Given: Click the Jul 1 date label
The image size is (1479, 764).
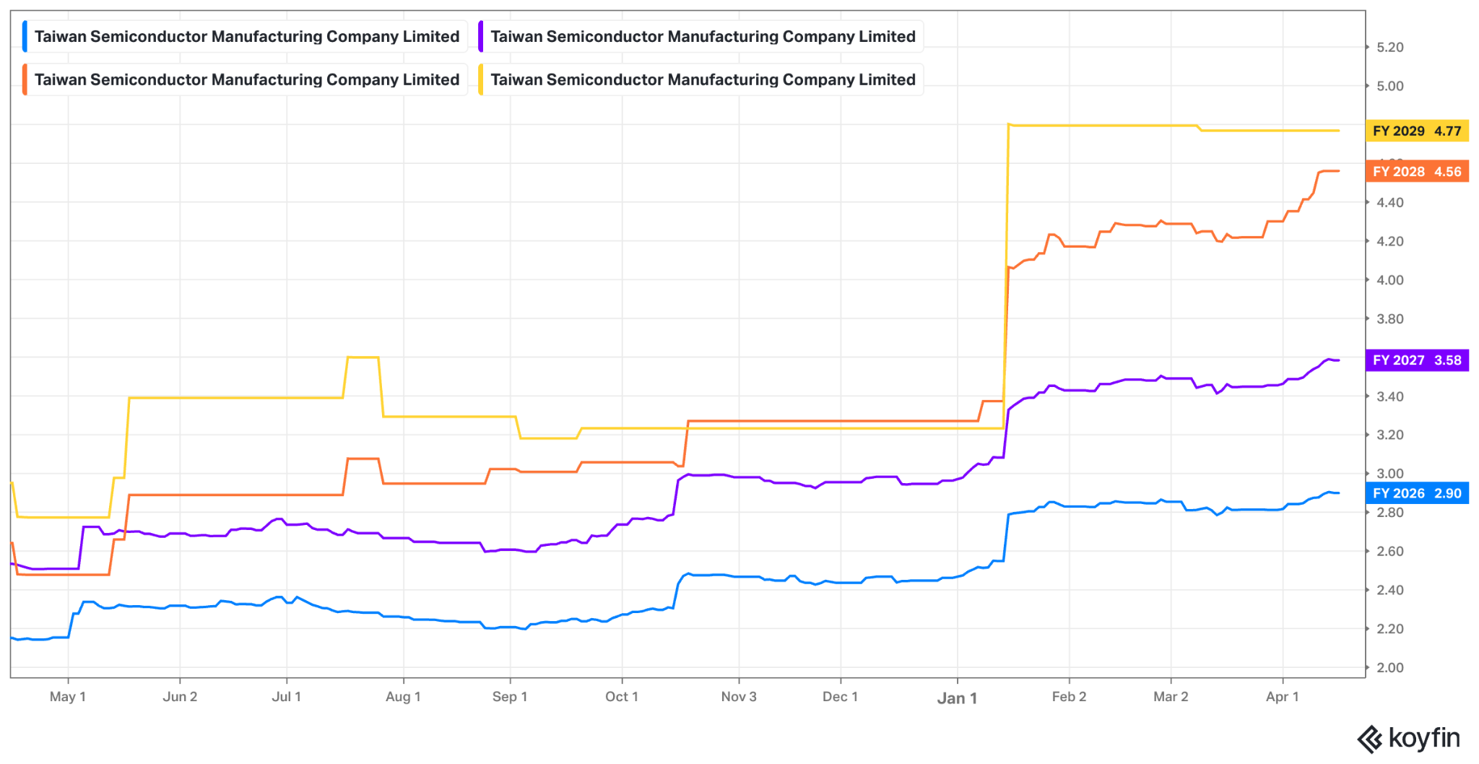Looking at the screenshot, I should coord(287,697).
